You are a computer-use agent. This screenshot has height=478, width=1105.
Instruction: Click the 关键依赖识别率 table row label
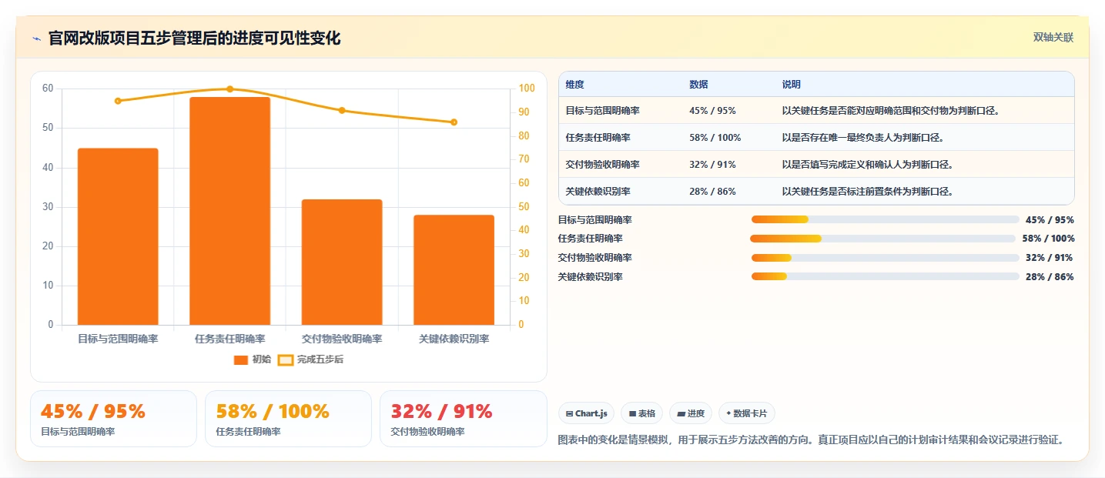pos(598,192)
